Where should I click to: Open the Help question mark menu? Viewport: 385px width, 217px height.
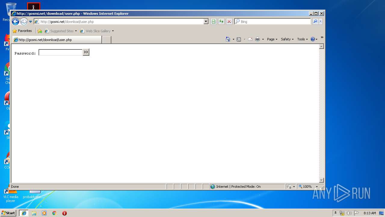click(314, 39)
